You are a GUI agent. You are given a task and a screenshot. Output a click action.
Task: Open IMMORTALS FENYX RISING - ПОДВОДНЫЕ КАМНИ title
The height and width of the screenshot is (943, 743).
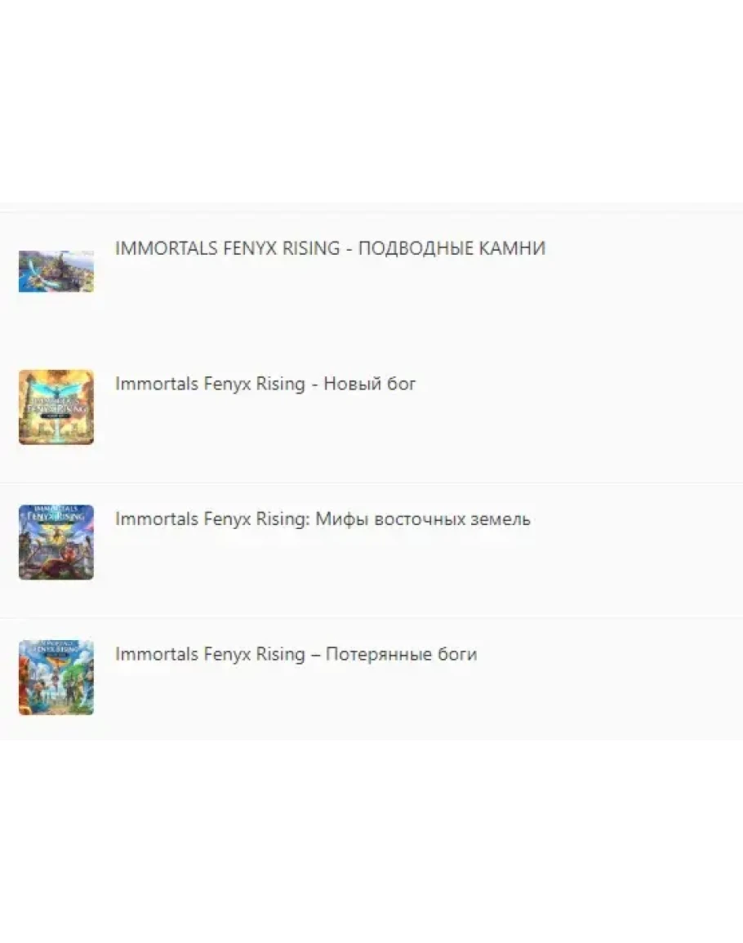point(331,248)
